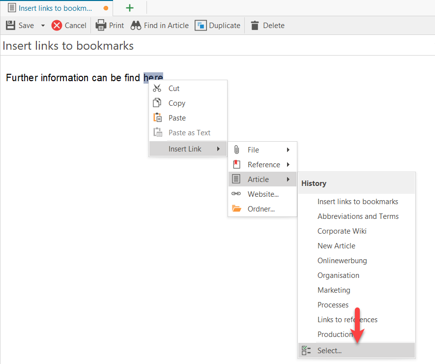Click Select... at bottom of History
Image resolution: width=435 pixels, height=364 pixels.
pos(329,351)
